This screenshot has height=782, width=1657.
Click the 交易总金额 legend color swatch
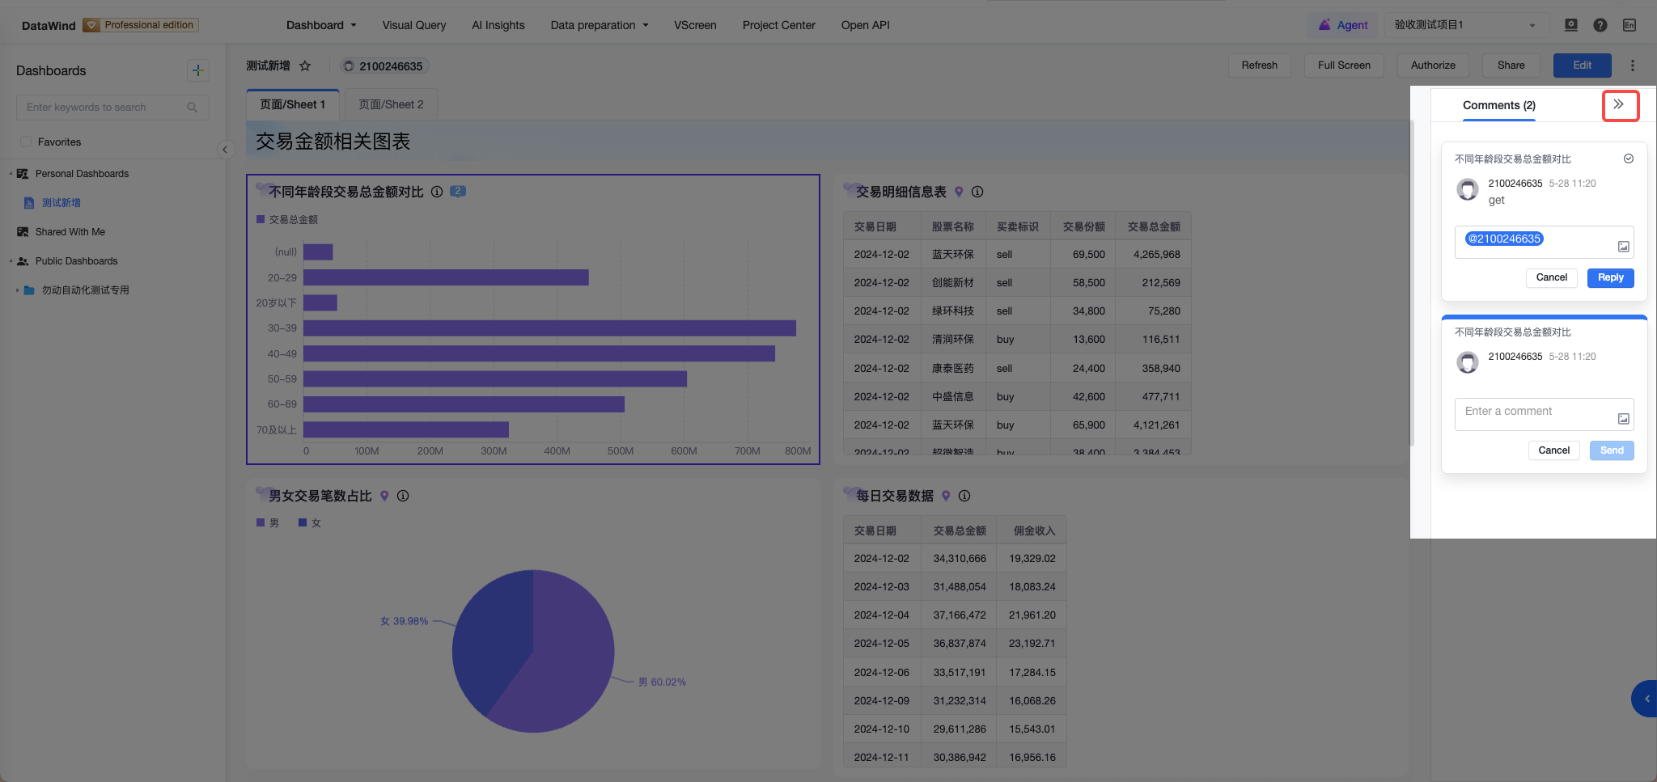(261, 219)
